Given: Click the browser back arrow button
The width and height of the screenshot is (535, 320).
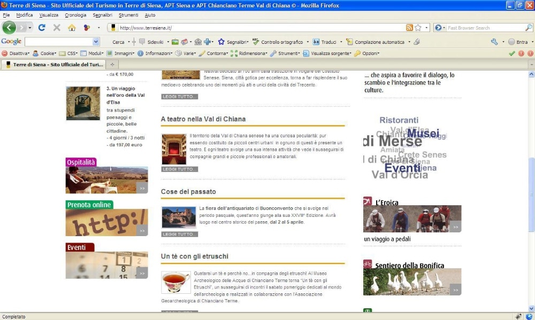Looking at the screenshot, I should pos(9,28).
